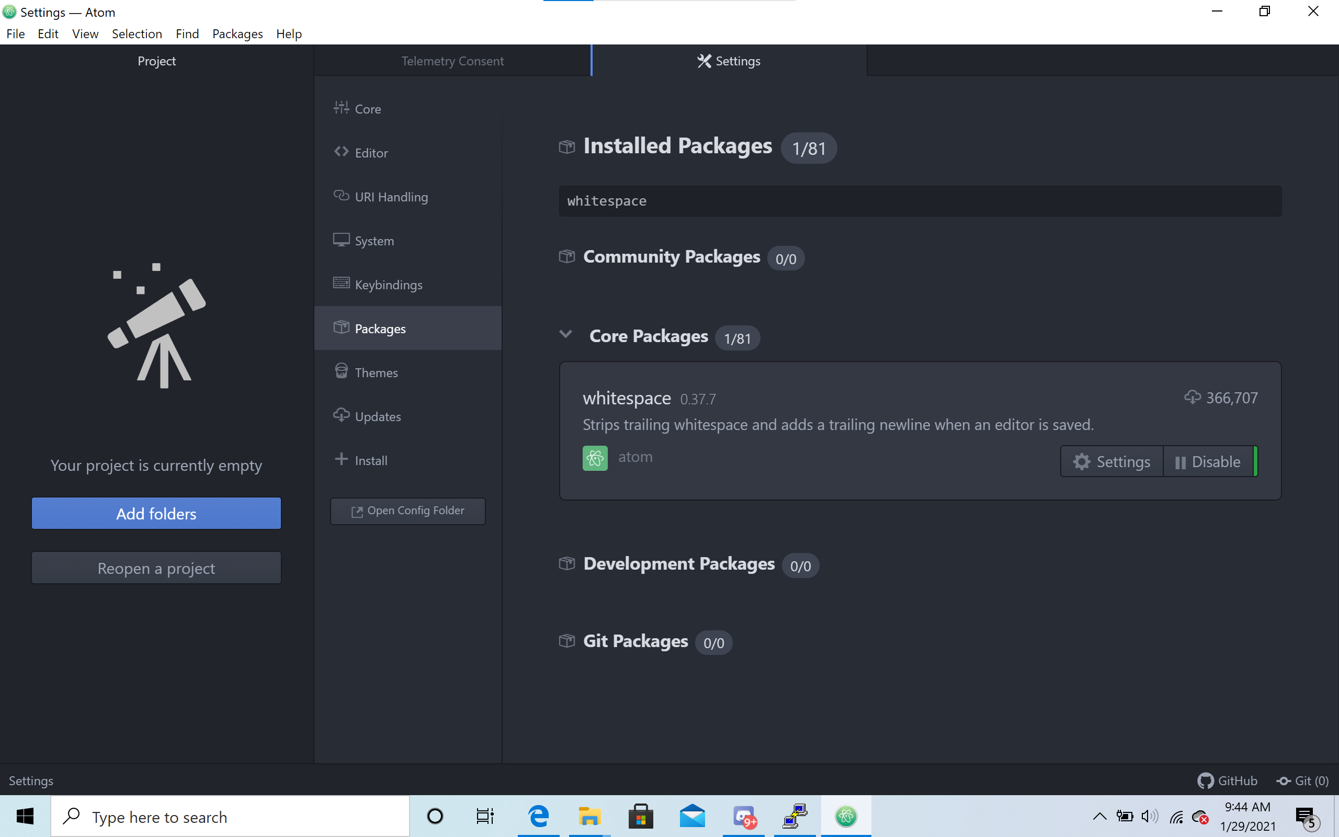
Task: Open the Find menu
Action: [x=187, y=34]
